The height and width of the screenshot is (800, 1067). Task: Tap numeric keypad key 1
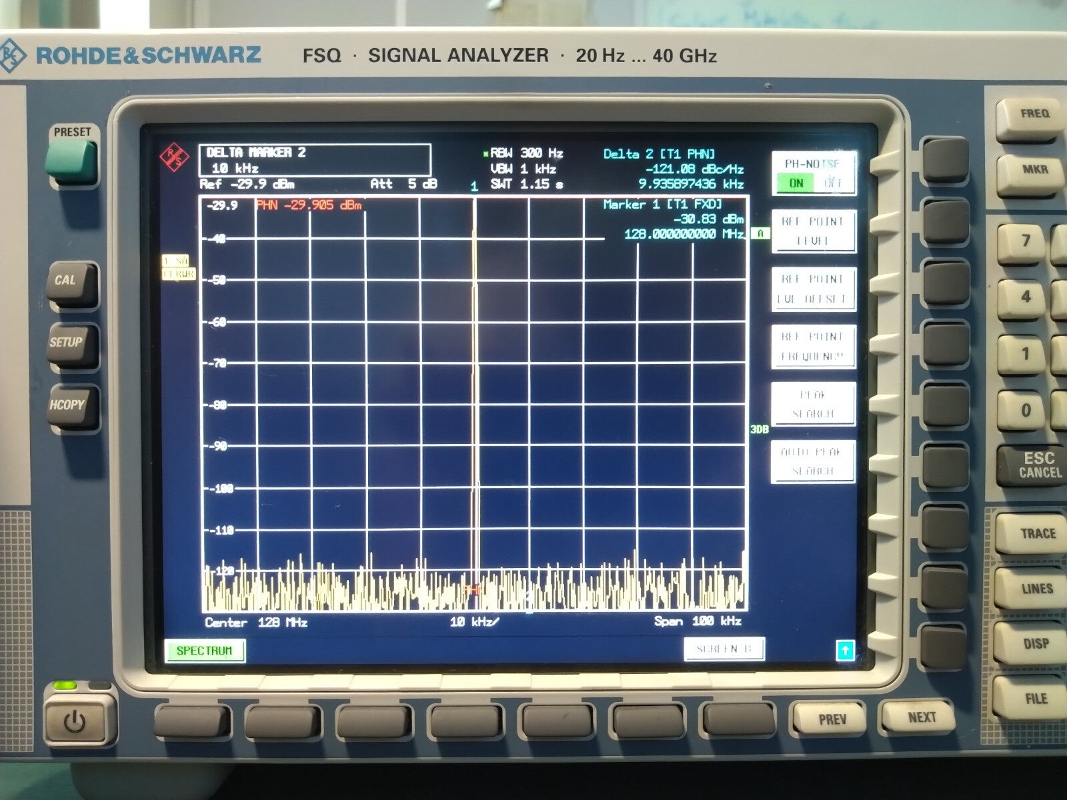1022,357
